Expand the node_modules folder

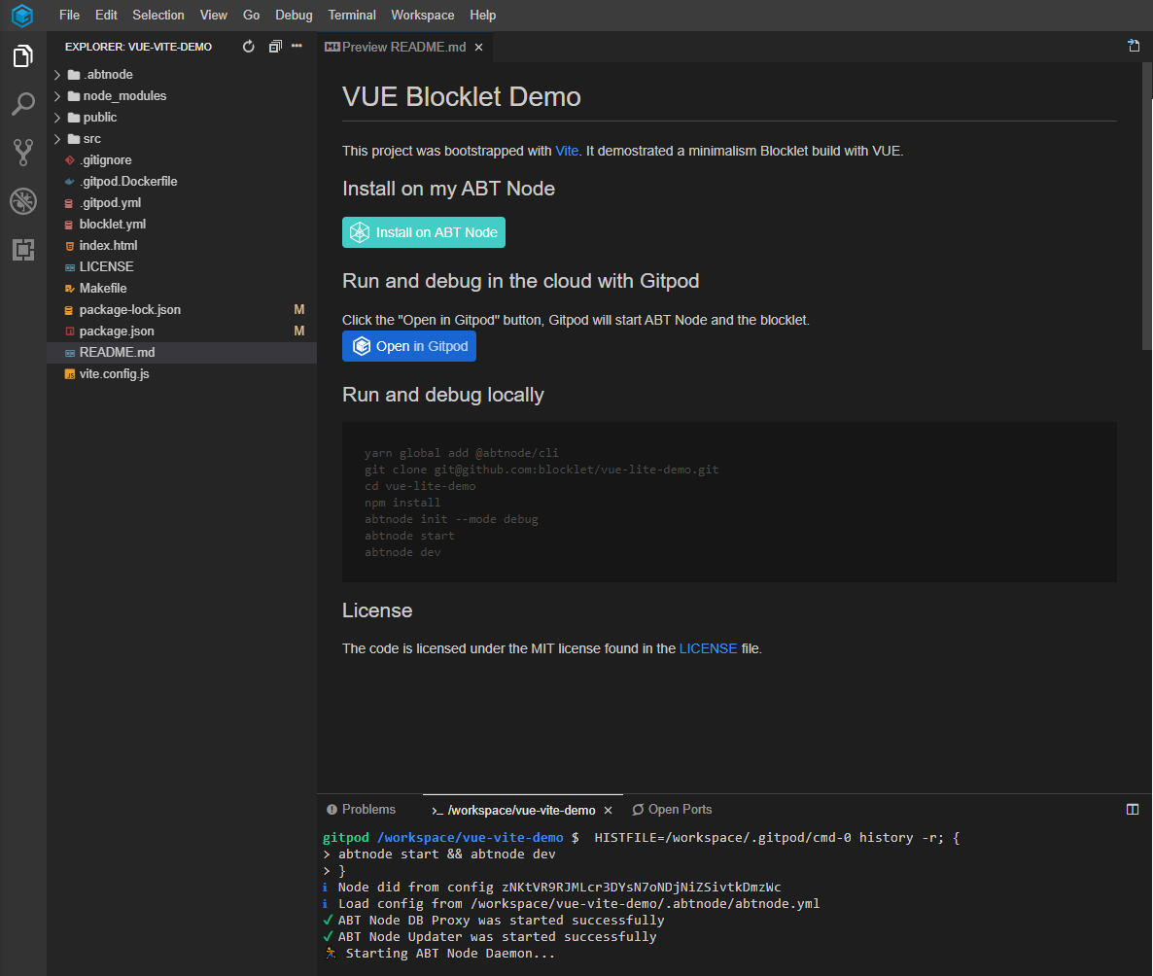pos(124,96)
